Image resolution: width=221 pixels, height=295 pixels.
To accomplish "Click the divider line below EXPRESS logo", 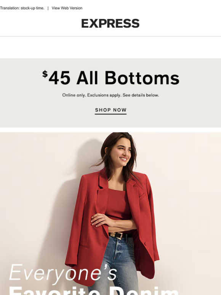I will (x=110, y=37).
